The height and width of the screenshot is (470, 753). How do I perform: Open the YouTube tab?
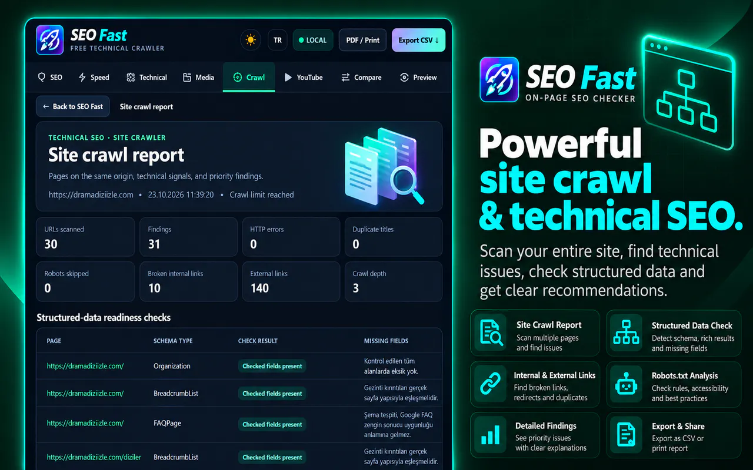(304, 77)
